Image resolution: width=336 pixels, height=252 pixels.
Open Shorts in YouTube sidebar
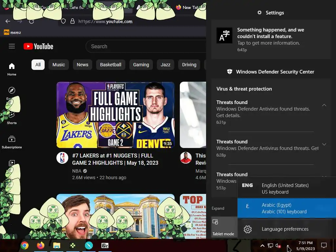[x=12, y=119]
